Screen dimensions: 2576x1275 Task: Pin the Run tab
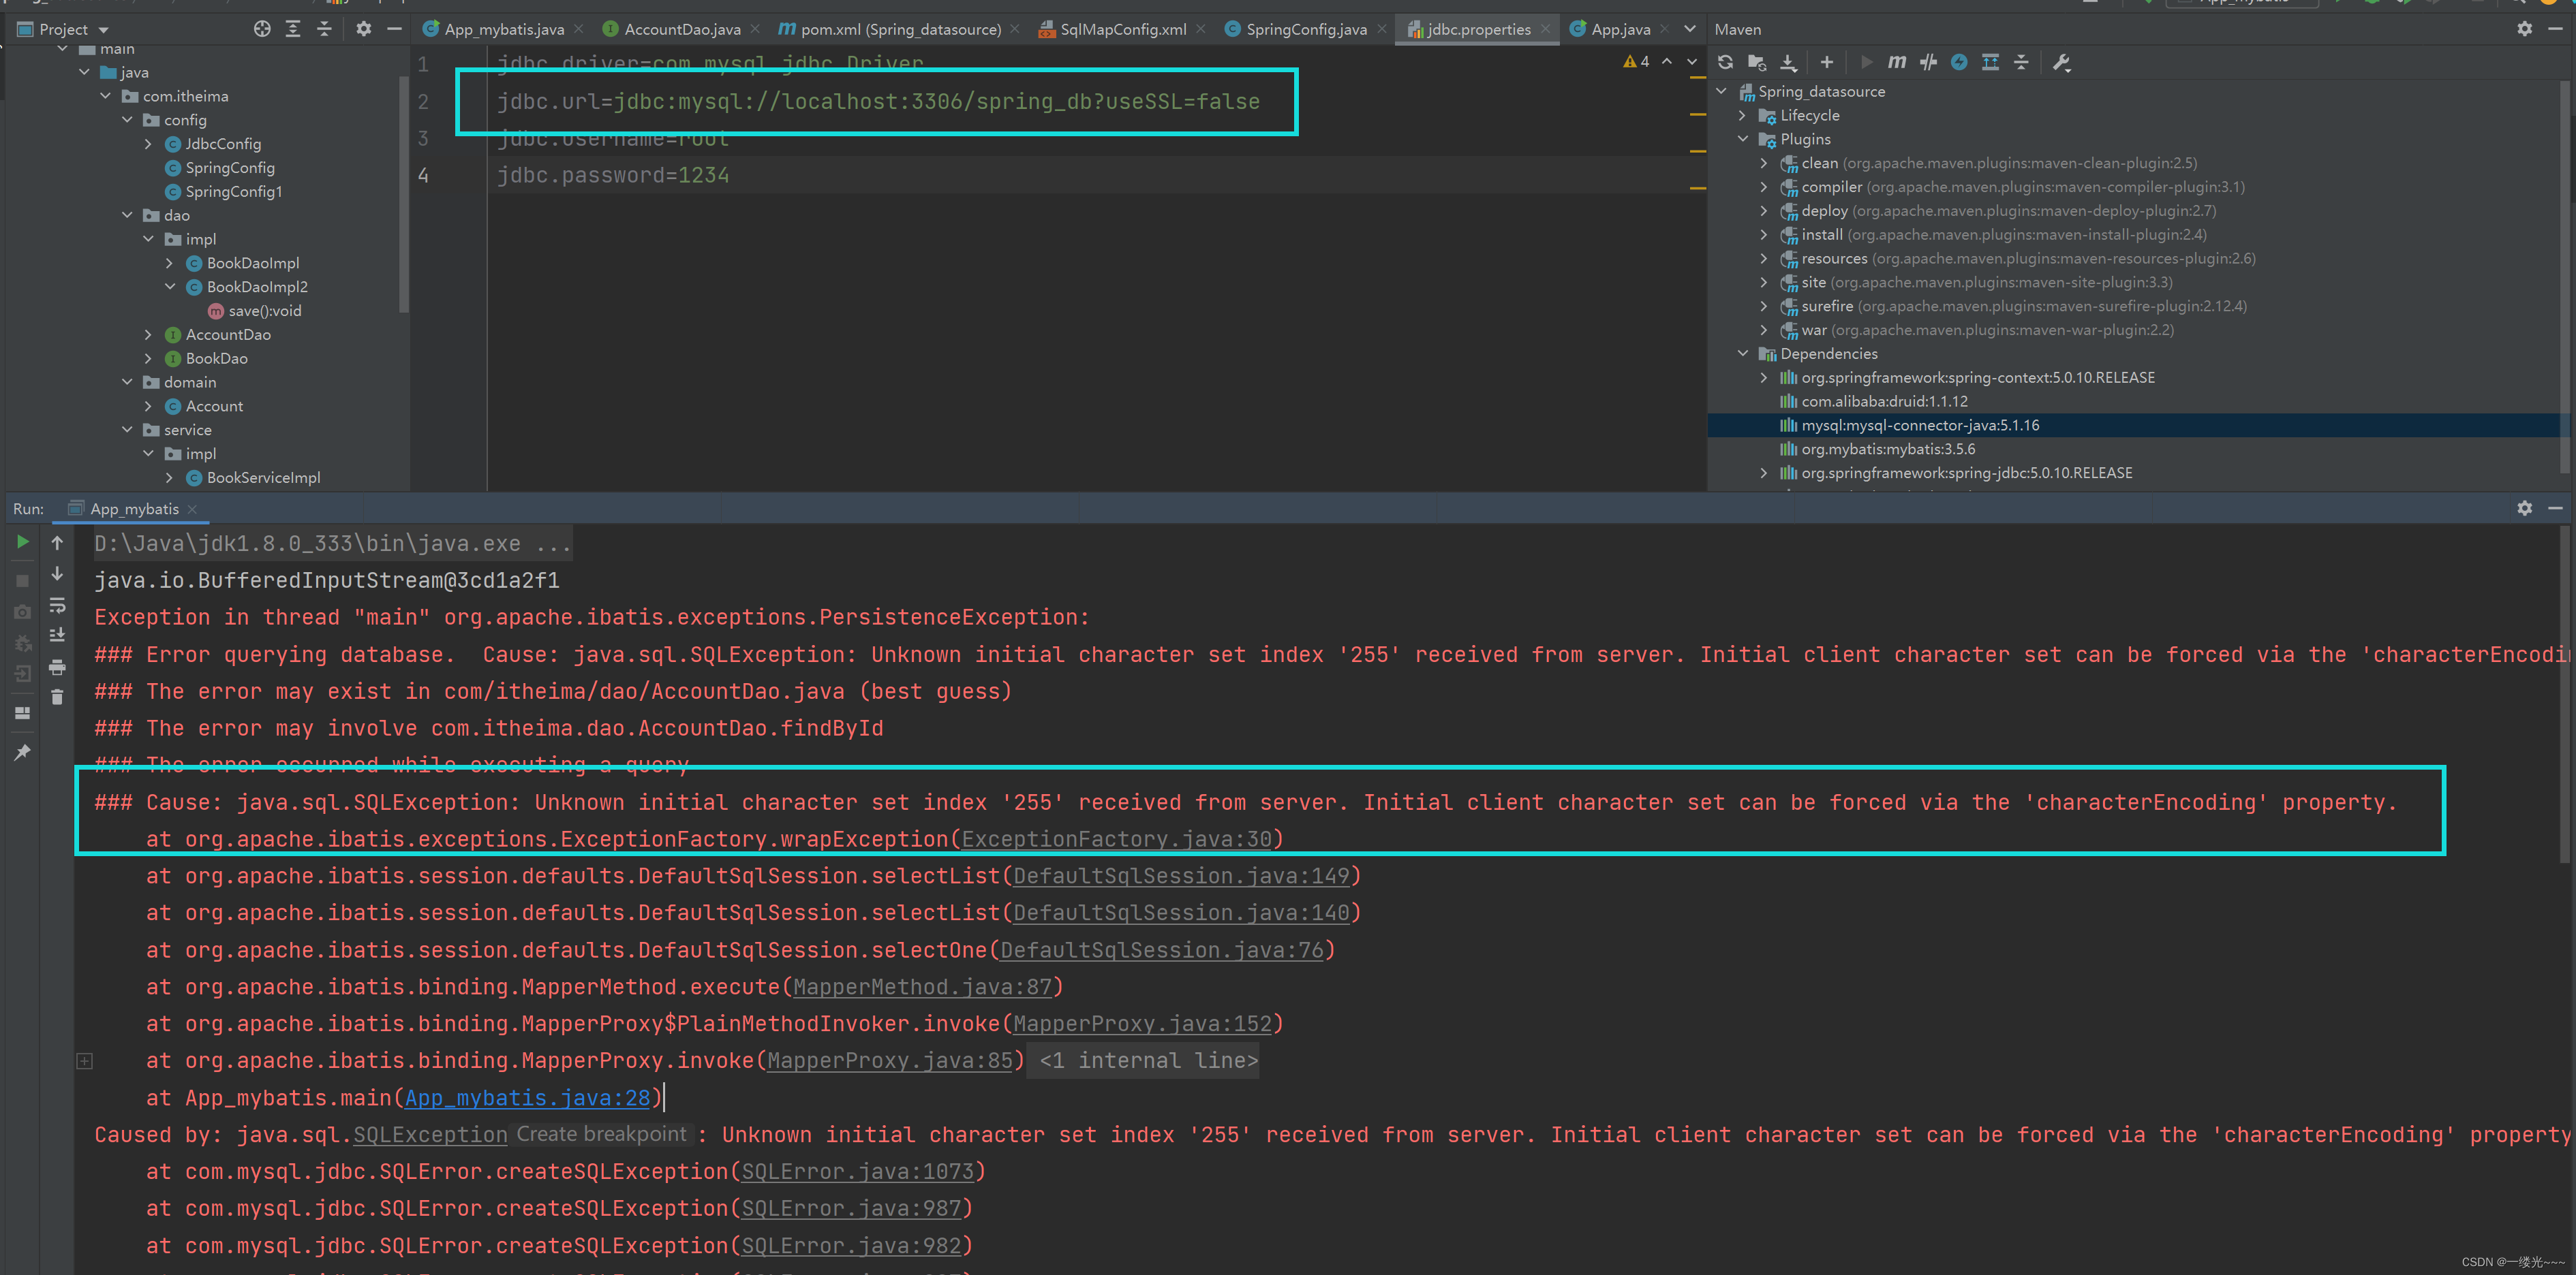(22, 753)
